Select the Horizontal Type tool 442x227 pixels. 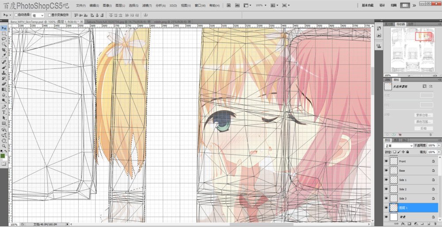[4, 112]
